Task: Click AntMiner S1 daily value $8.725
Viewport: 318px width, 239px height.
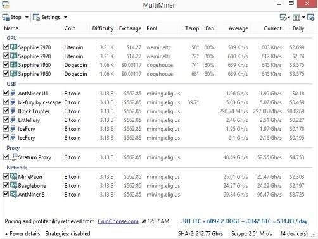Action: pos(297,194)
